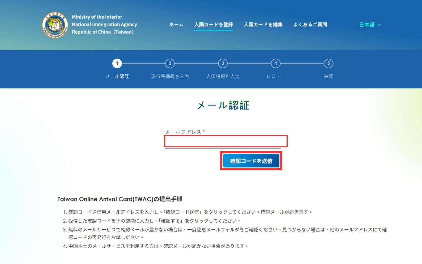Screen dimensions: 422x264
Task: Open the ホーム navigation link
Action: pos(176,24)
